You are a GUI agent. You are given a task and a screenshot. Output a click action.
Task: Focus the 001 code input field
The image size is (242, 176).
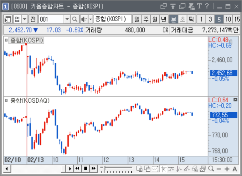(x=51, y=19)
